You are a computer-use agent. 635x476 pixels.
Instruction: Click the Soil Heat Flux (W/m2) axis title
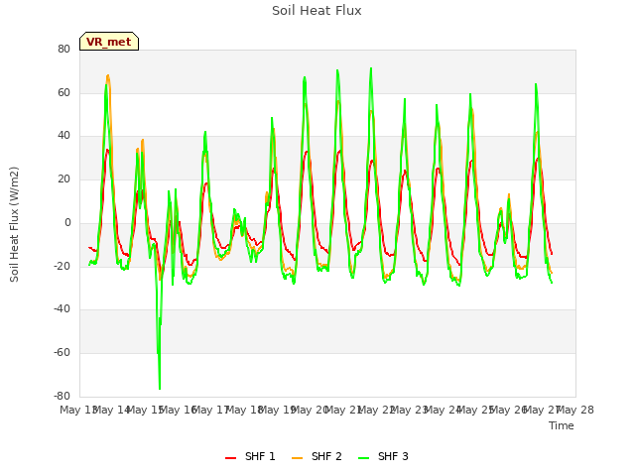[14, 224]
